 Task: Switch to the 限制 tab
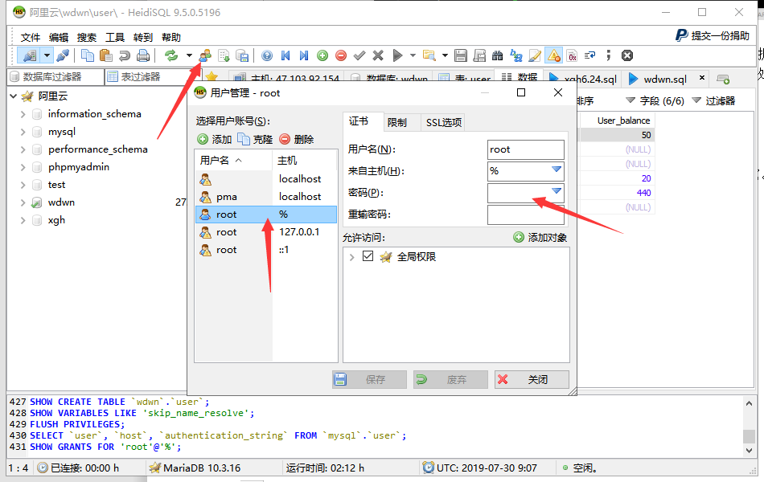click(x=397, y=123)
